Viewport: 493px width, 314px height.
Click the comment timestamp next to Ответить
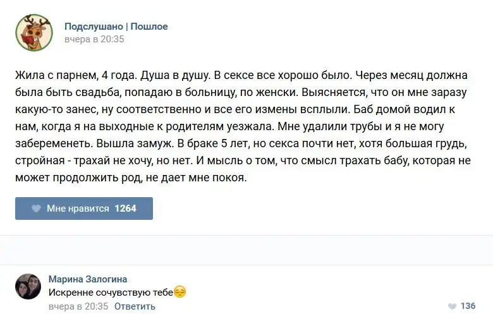78,306
